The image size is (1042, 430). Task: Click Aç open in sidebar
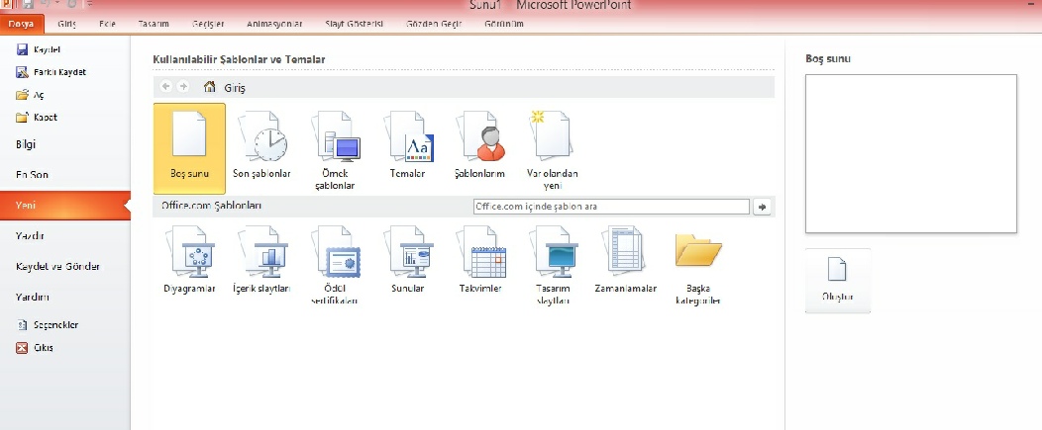click(x=30, y=95)
